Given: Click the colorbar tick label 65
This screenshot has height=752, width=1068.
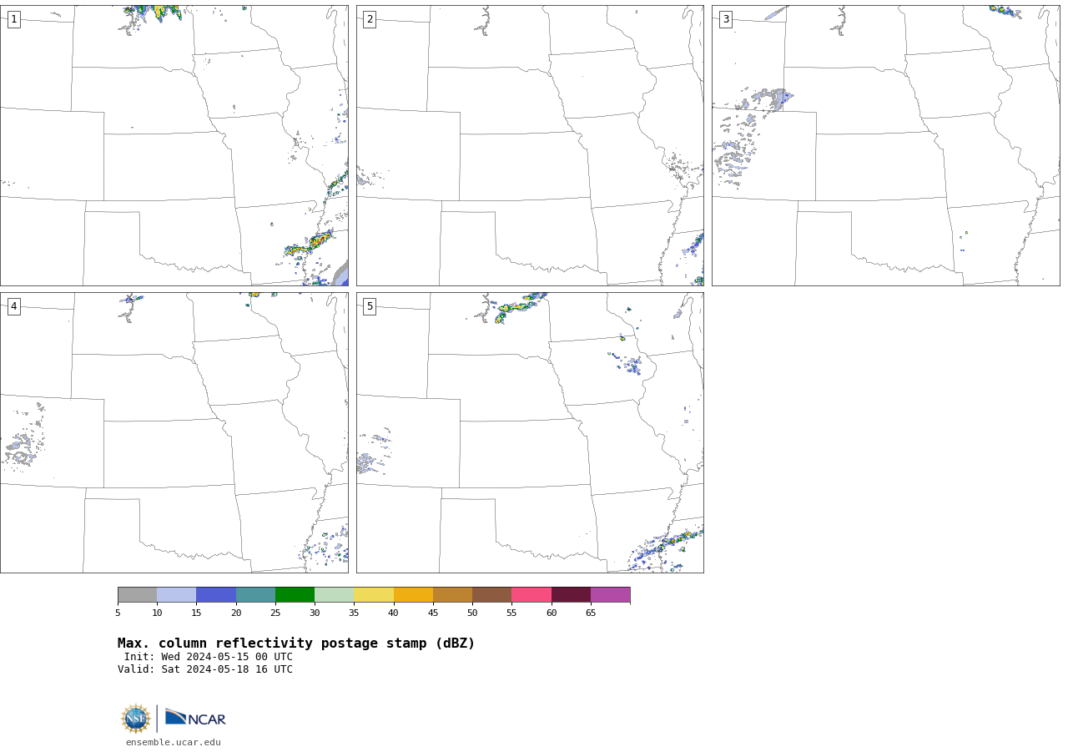Looking at the screenshot, I should pyautogui.click(x=591, y=613).
